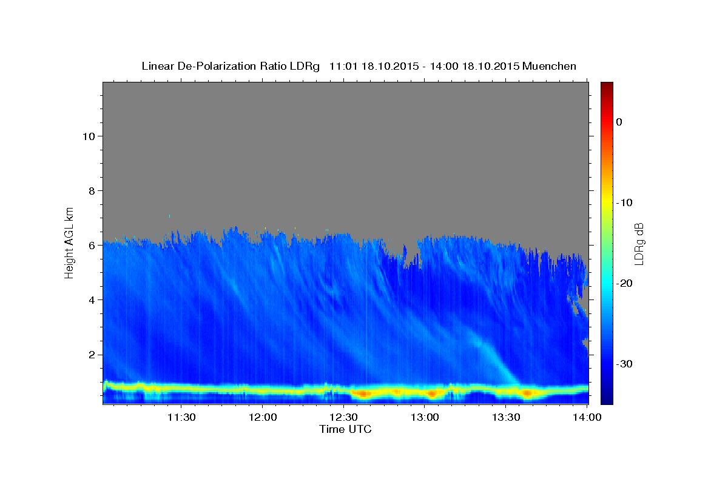The image size is (728, 485).
Task: Click the 12:30 time tick label
Action: click(344, 418)
